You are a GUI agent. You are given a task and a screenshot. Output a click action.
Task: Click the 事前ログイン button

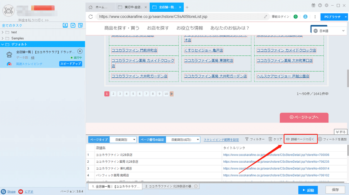coord(281,17)
